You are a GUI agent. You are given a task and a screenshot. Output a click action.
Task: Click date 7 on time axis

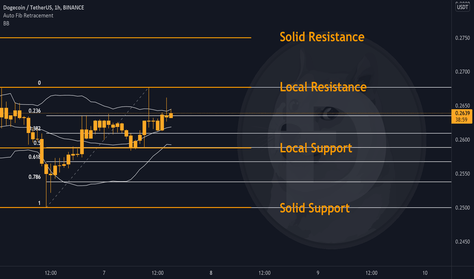pyautogui.click(x=104, y=273)
